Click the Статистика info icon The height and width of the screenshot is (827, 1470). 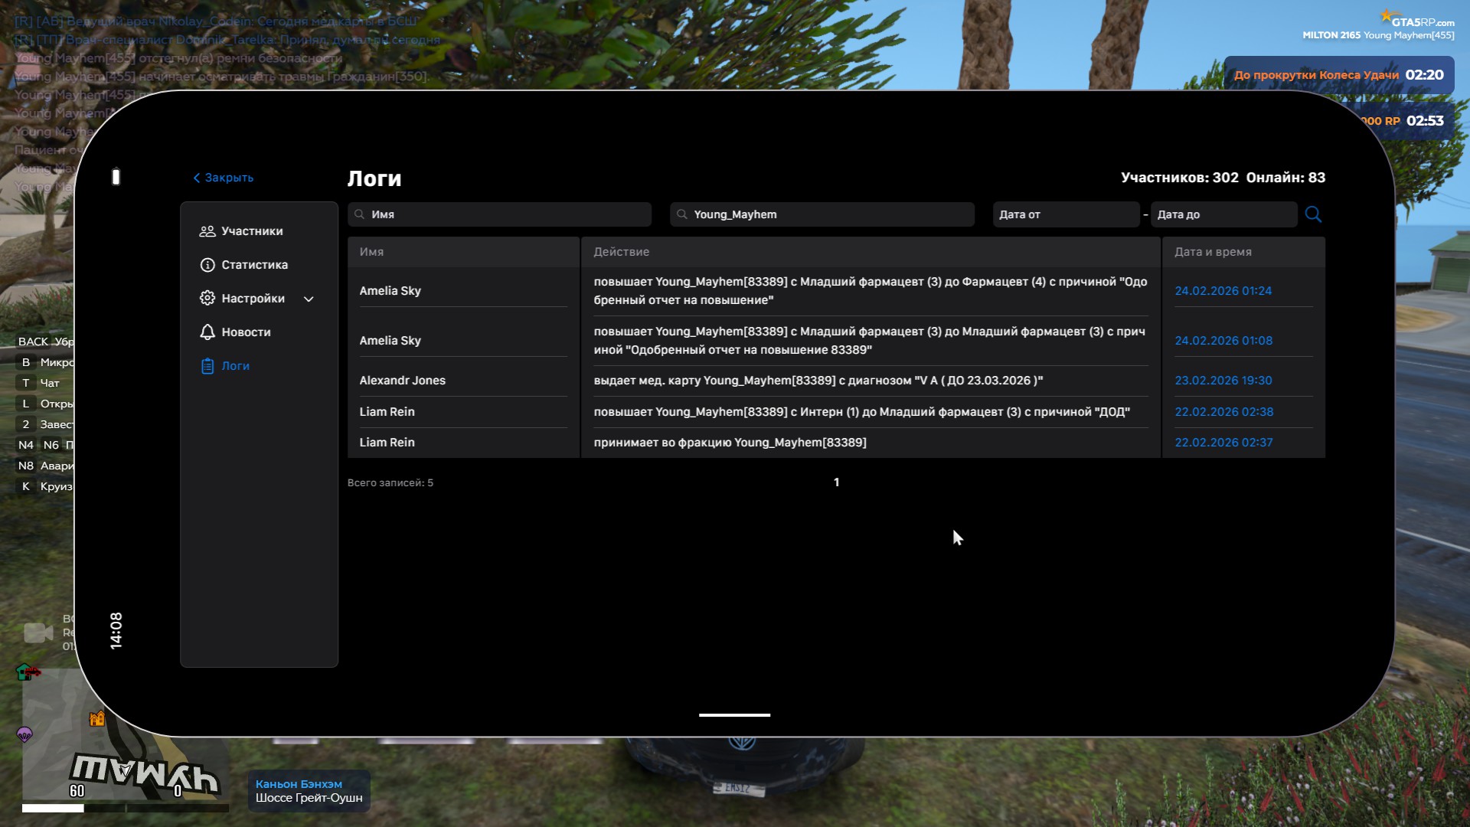tap(207, 265)
